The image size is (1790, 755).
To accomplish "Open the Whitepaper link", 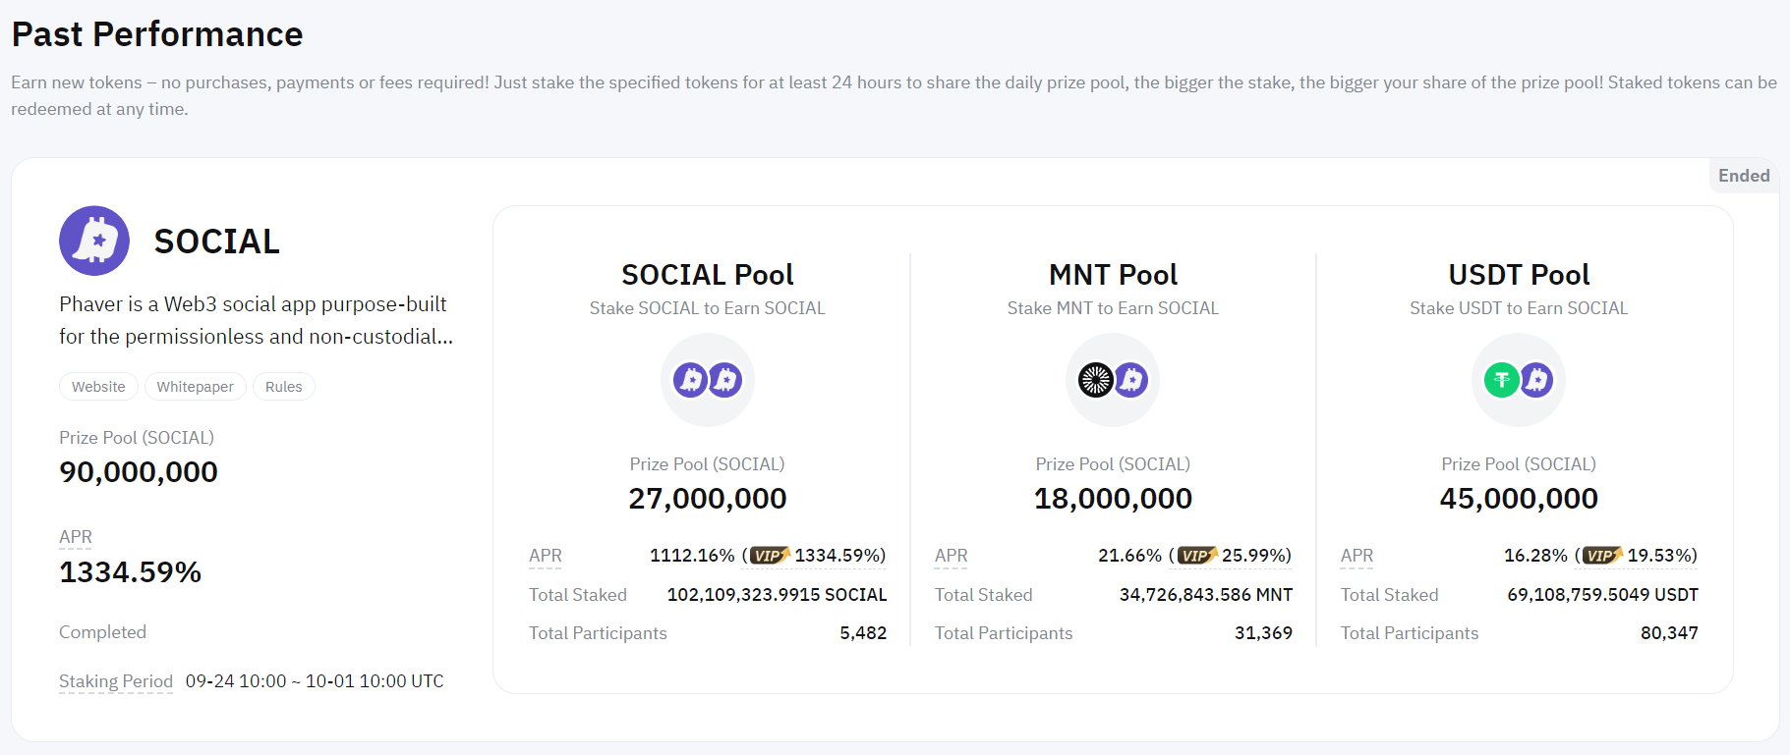I will (195, 387).
